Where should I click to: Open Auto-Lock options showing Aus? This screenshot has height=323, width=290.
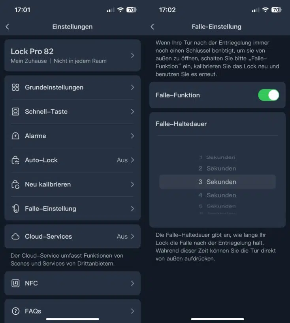point(125,160)
